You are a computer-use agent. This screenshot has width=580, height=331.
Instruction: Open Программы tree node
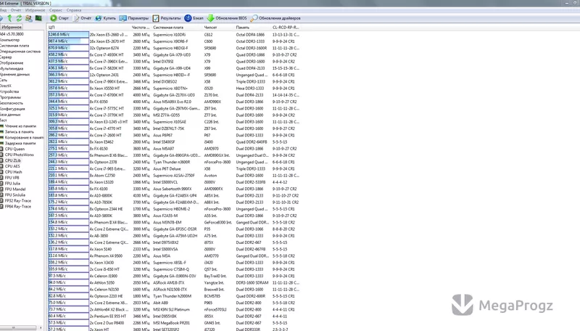(x=10, y=97)
